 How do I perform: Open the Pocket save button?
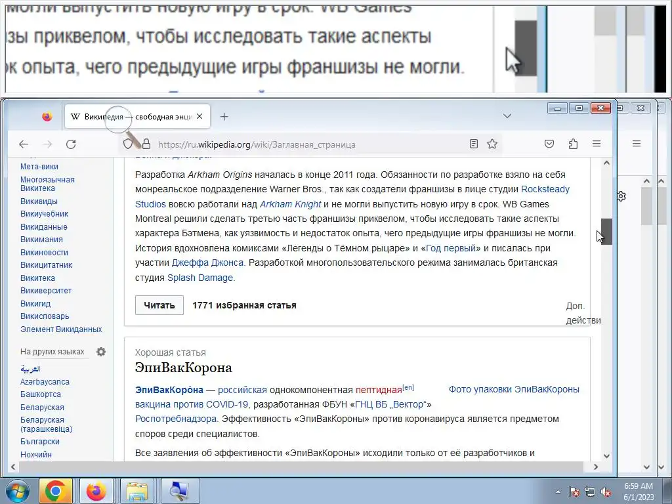[x=549, y=144]
